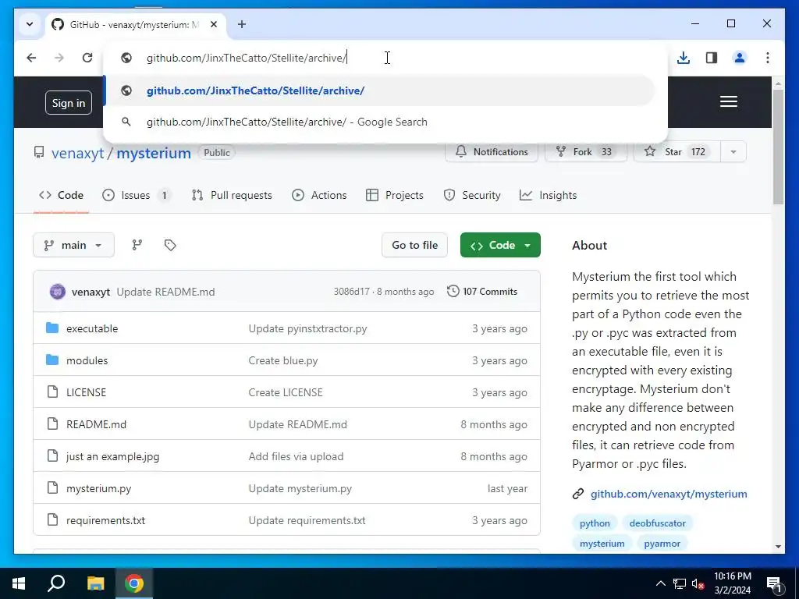The width and height of the screenshot is (799, 599).
Task: Open the notification center icon
Action: coord(774,583)
